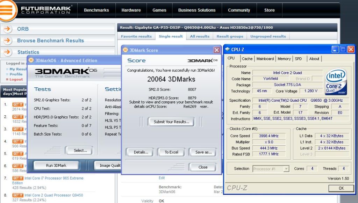Open the Hardware menu
Image resolution: width=358 pixels, height=203 pixels.
click(x=131, y=10)
